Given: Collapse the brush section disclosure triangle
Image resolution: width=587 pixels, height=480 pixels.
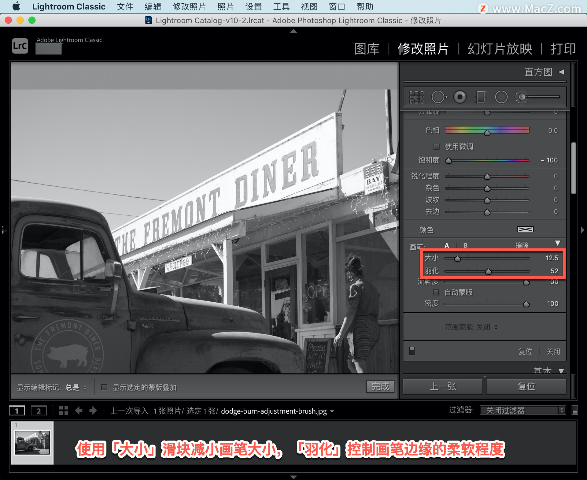Looking at the screenshot, I should tap(558, 243).
